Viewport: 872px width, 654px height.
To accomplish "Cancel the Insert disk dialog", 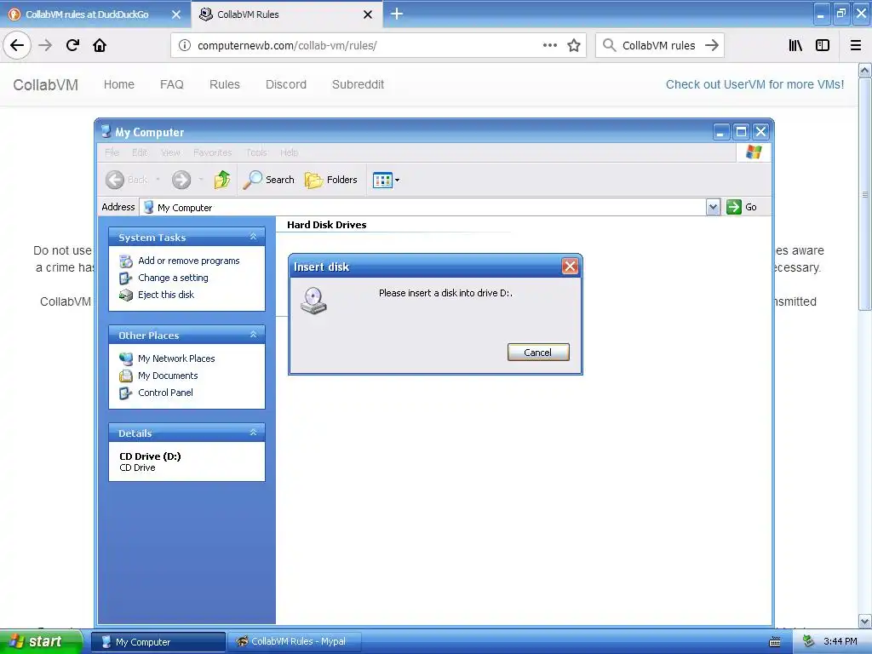I will click(x=538, y=352).
